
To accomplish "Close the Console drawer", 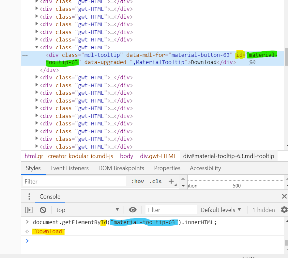I will coord(284,196).
